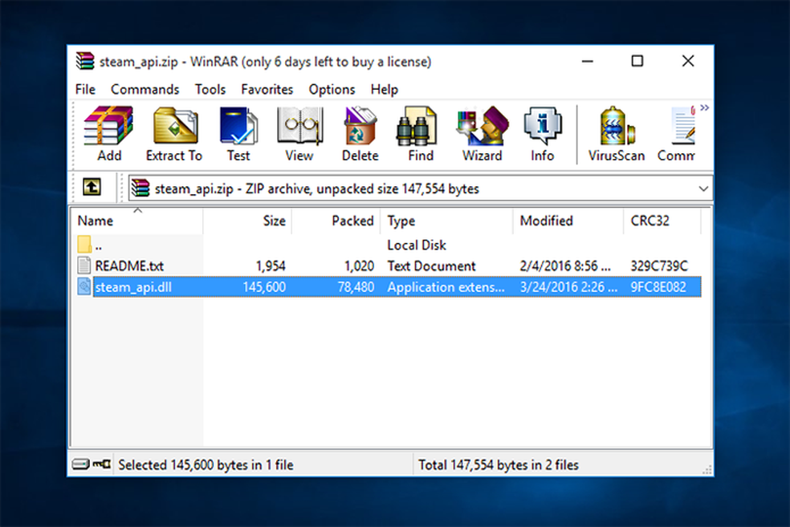This screenshot has height=527, width=790.
Task: Run the Test archive tool
Action: tap(238, 134)
